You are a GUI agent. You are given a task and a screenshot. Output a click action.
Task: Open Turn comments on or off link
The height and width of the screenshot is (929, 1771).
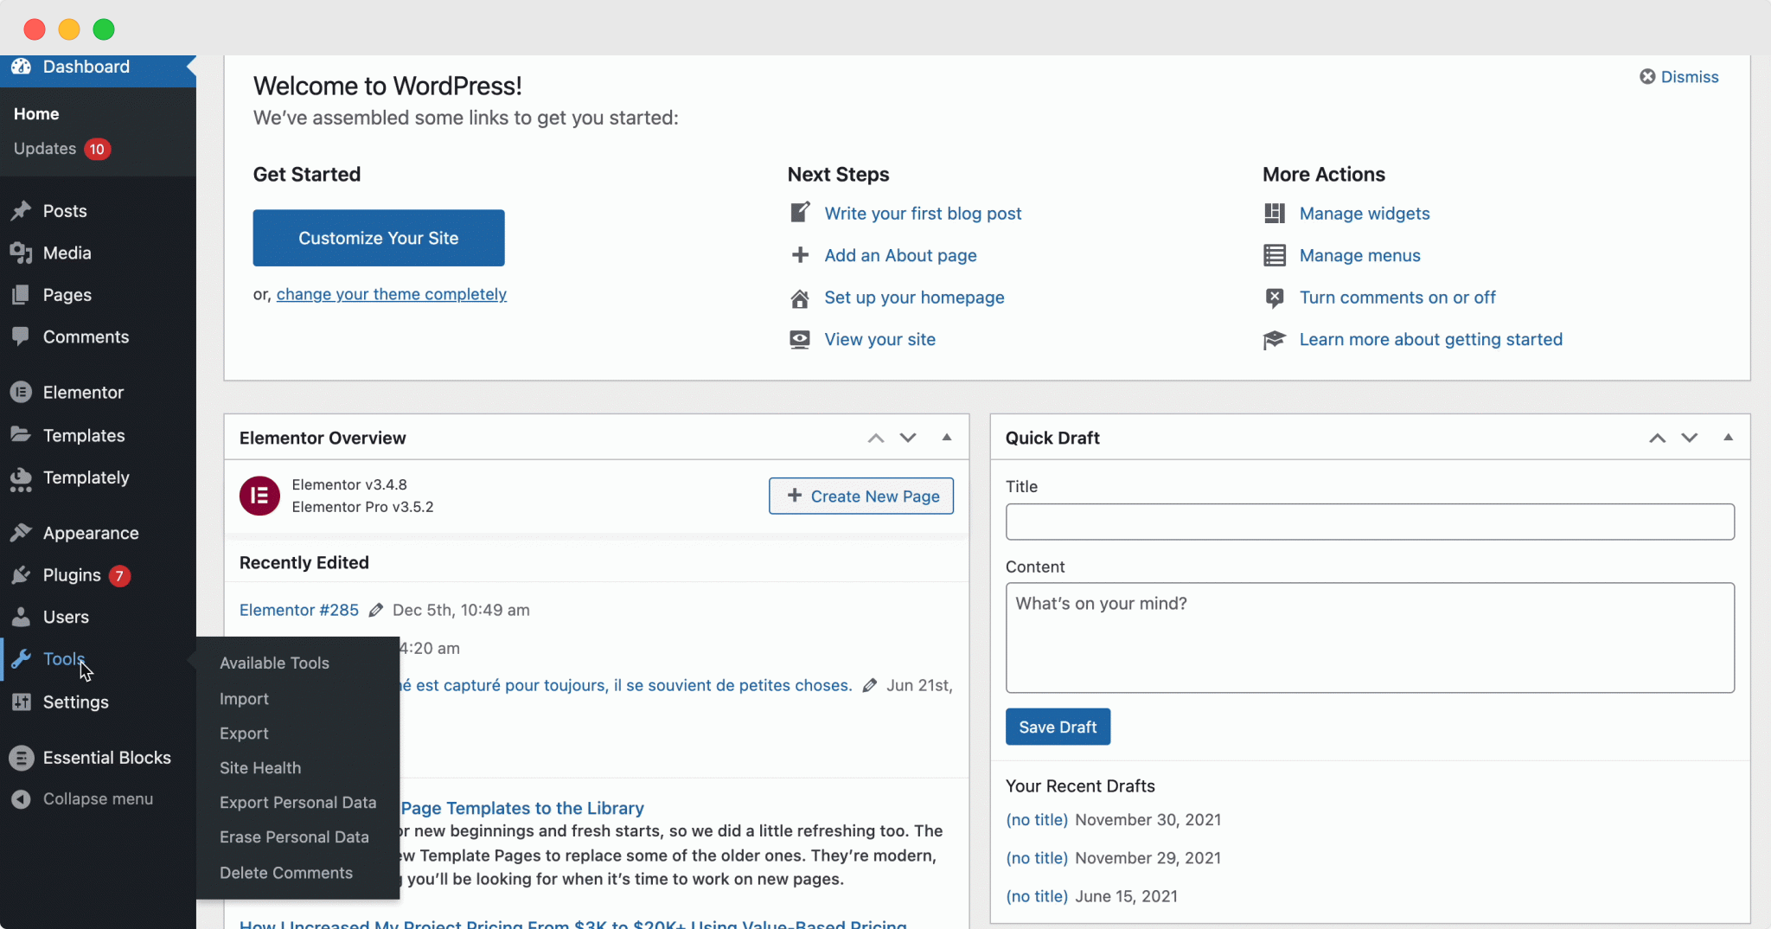coord(1397,298)
